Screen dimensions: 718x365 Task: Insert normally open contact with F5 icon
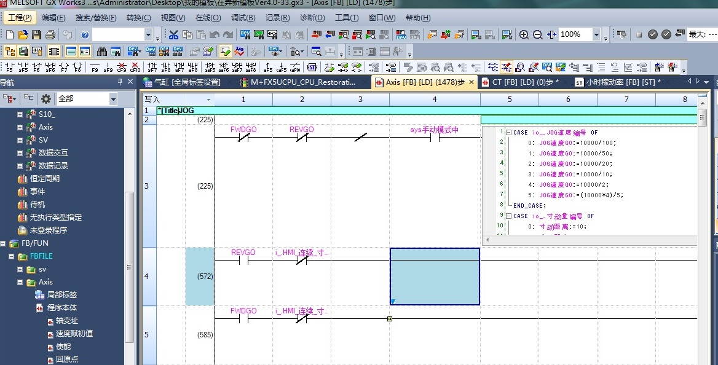[x=9, y=67]
